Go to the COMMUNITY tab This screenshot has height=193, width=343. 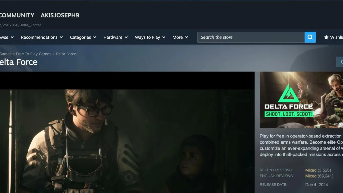pos(17,15)
